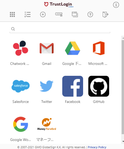This screenshot has height=149, width=124.
Task: Click the TrustLogin logo
Action: (59, 4)
